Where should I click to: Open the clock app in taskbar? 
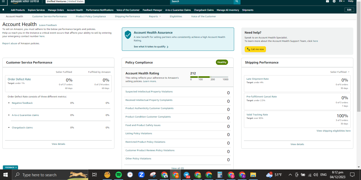[x=130, y=175]
